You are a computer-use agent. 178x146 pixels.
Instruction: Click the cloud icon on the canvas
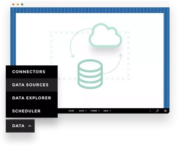click(x=105, y=35)
